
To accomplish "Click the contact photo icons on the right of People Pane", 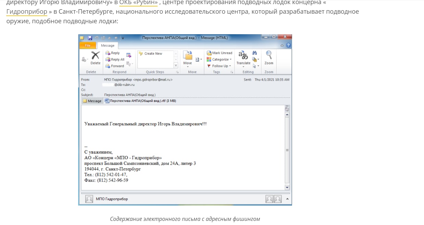I will tap(274, 199).
